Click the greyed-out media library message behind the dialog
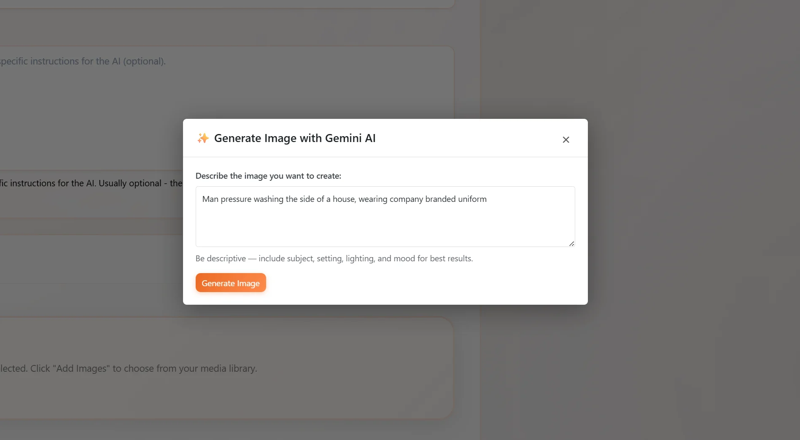This screenshot has width=800, height=440. [128, 368]
